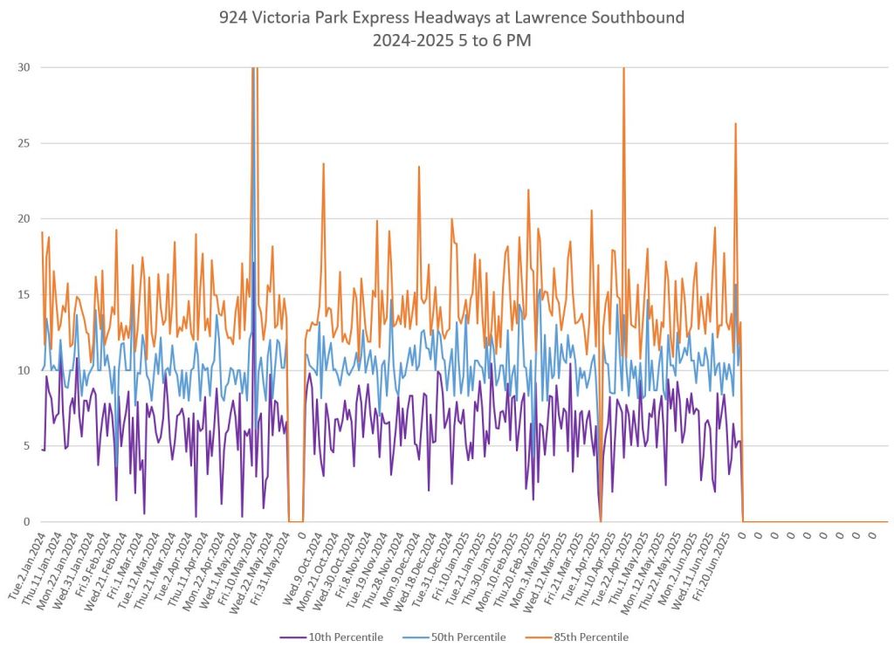The image size is (894, 647).
Task: Select the 85th Percentile legend label
Action: 590,637
